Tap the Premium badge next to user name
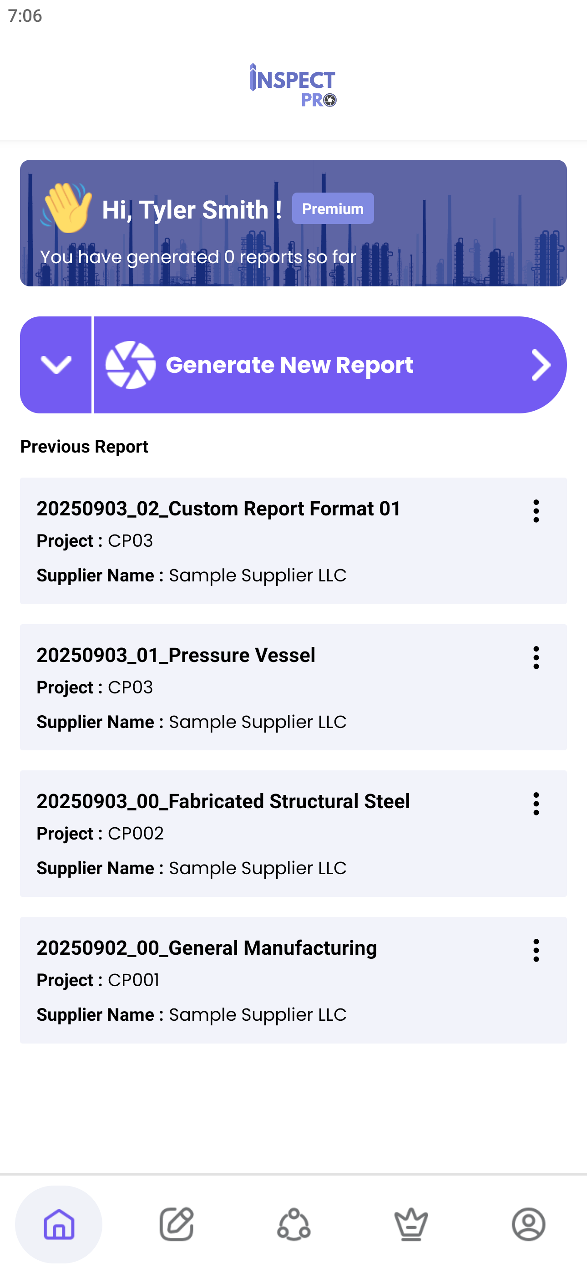The width and height of the screenshot is (587, 1273). 333,209
